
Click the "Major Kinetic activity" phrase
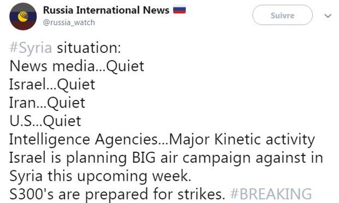point(242,140)
